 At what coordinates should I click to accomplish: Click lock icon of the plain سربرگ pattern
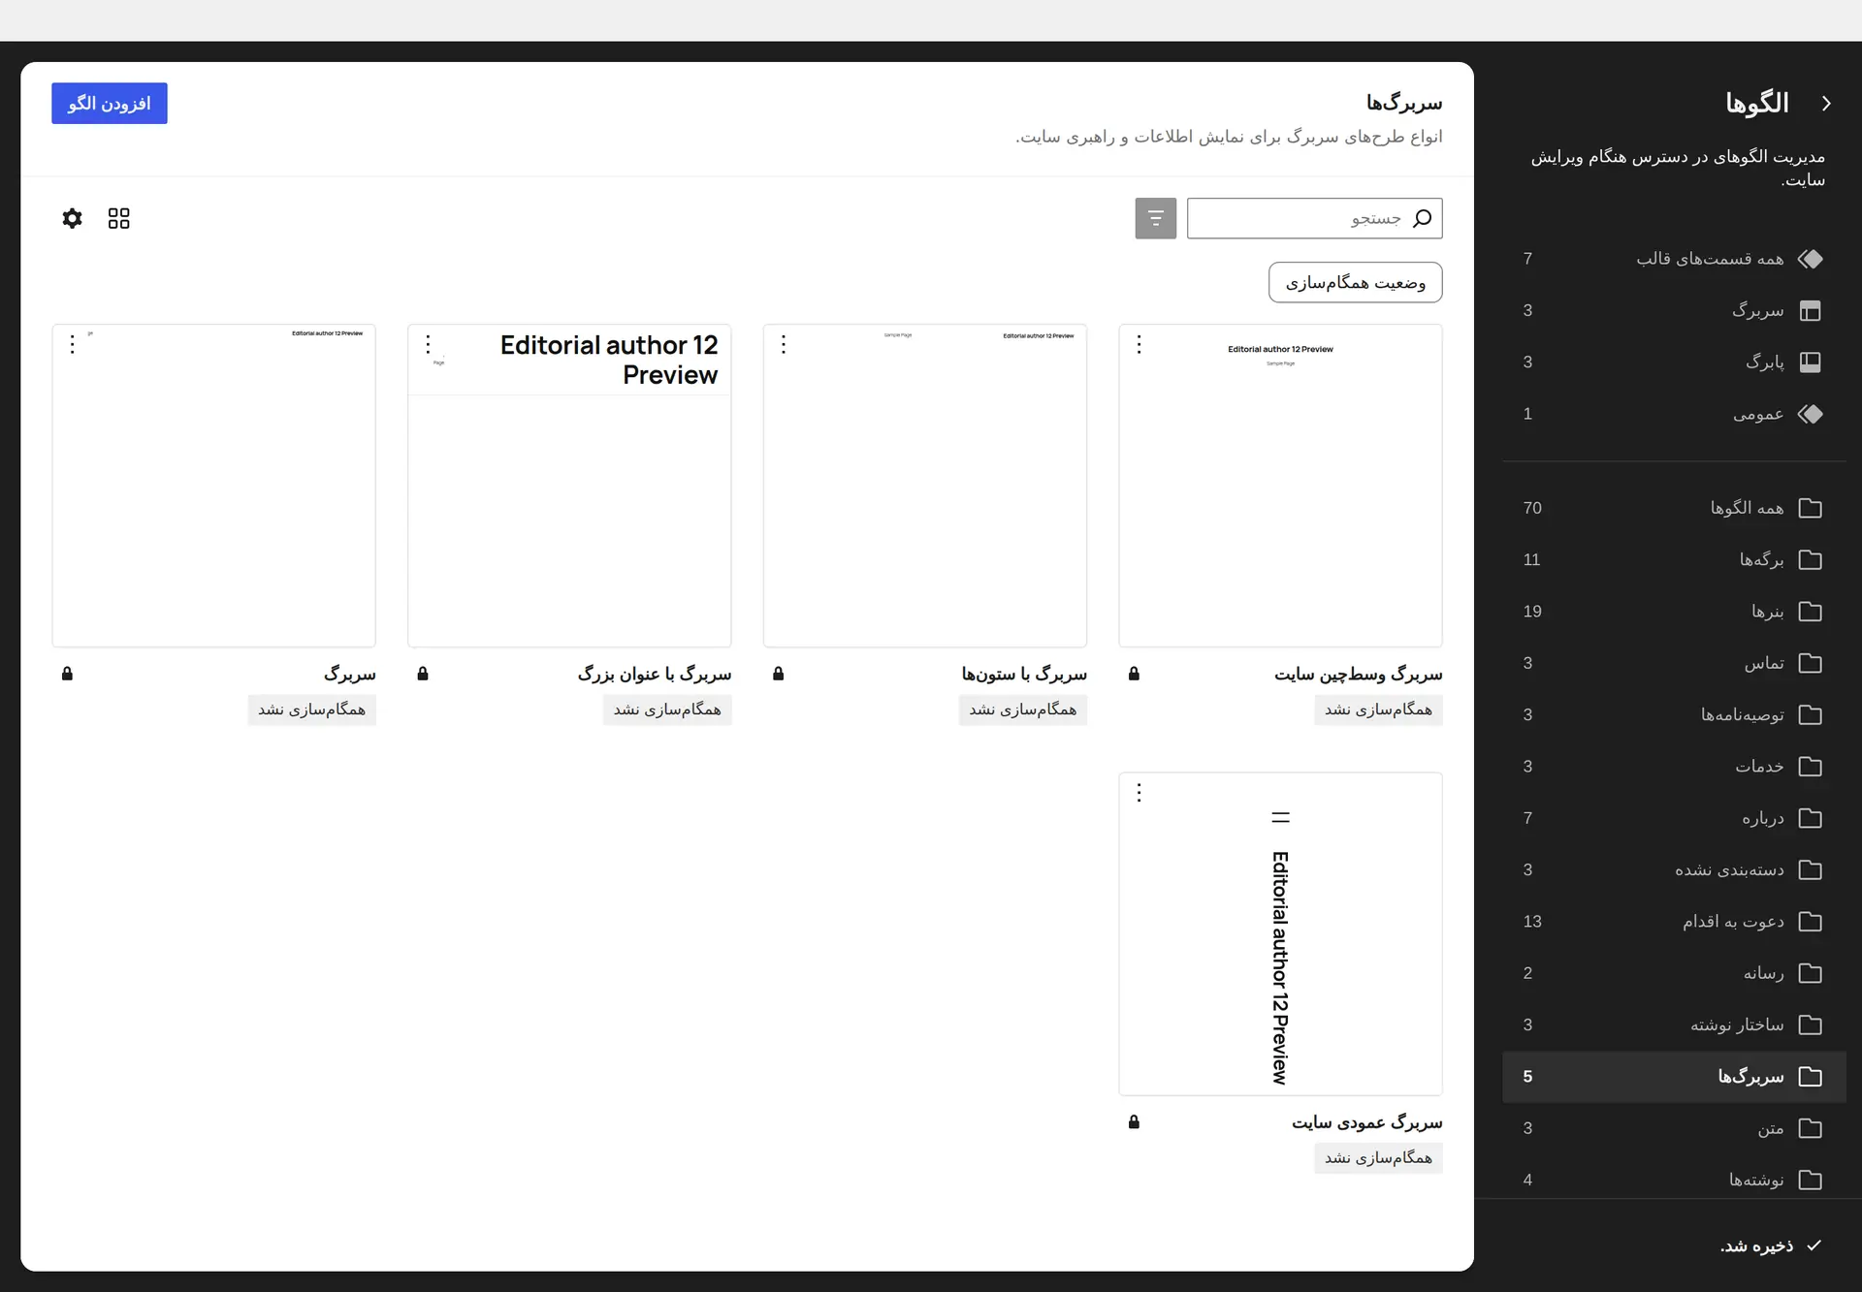pyautogui.click(x=67, y=674)
